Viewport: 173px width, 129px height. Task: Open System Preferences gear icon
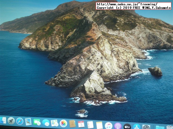pyautogui.click(x=146, y=127)
